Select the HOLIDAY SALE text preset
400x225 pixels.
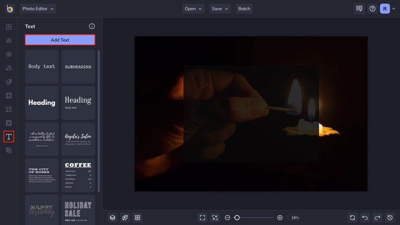point(78,210)
